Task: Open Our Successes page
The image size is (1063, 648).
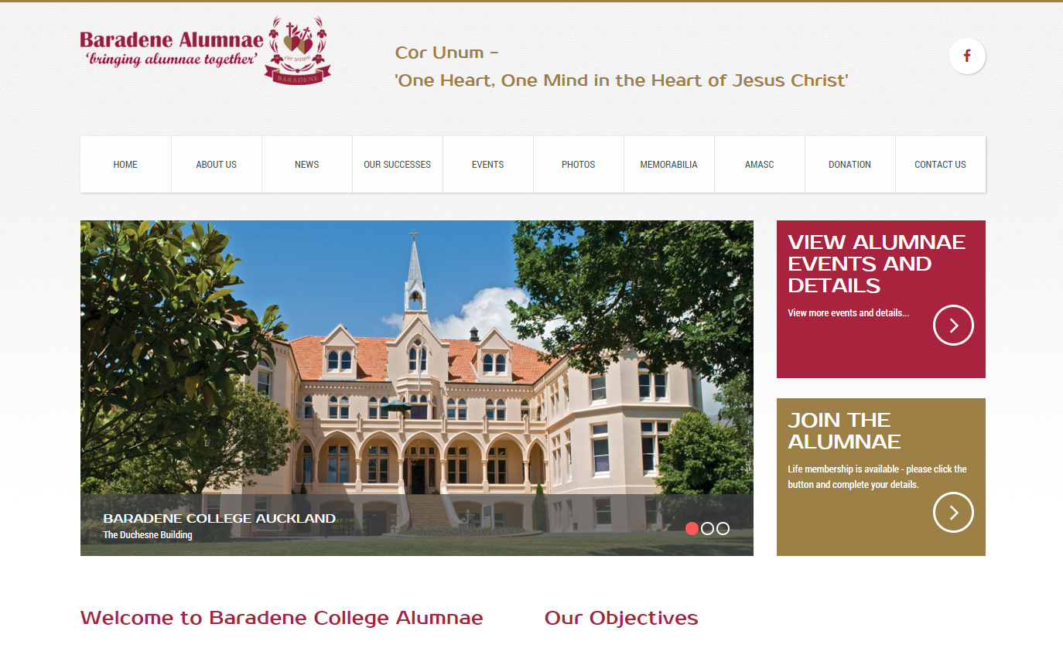Action: pyautogui.click(x=398, y=165)
